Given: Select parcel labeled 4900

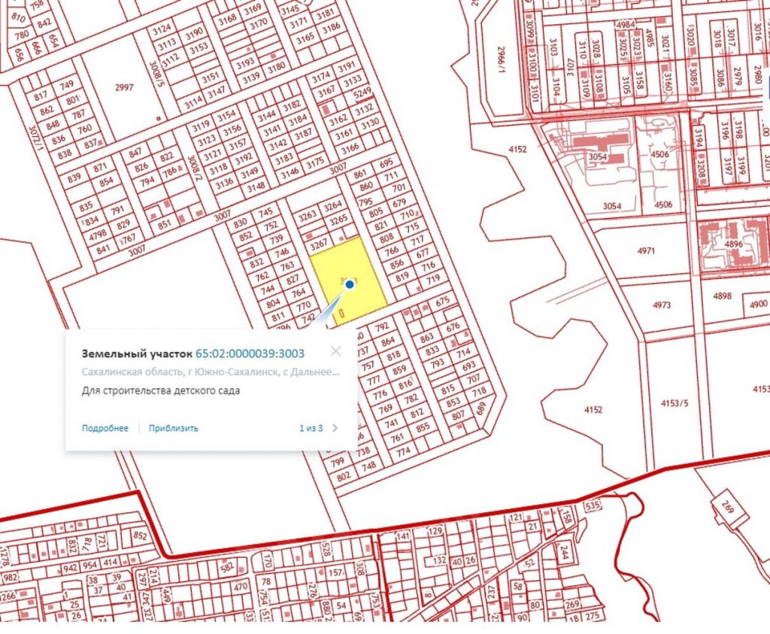Looking at the screenshot, I should tap(758, 305).
